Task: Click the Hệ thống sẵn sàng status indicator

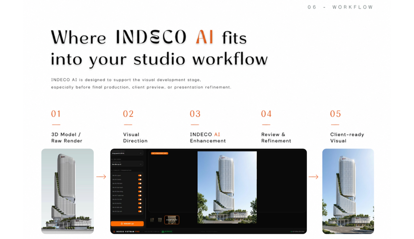Action: pos(298,232)
